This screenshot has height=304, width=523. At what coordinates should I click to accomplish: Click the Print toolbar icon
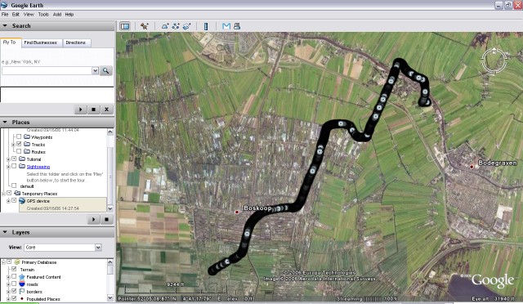237,26
